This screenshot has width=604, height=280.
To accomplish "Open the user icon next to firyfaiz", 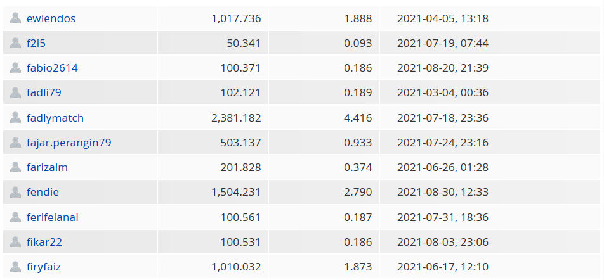I will [15, 267].
